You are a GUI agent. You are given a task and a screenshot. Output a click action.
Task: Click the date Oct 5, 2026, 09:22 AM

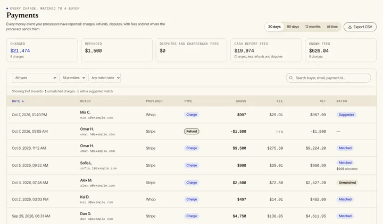(x=30, y=165)
